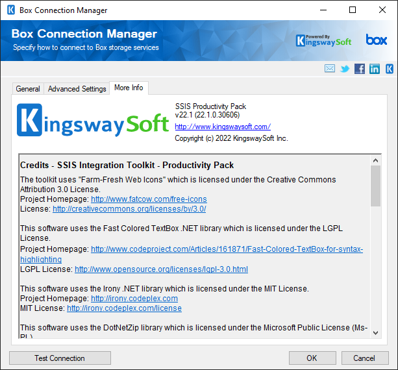Screen dimensions: 398x370
Task: Open the kingswaysoft.com website link
Action: click(x=223, y=127)
